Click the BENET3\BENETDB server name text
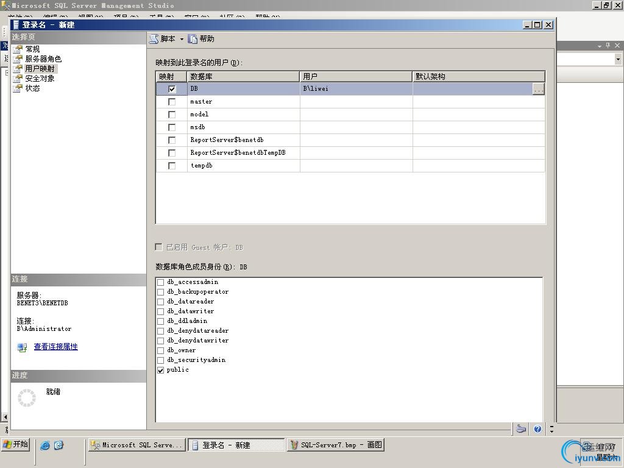This screenshot has width=624, height=468. [42, 303]
